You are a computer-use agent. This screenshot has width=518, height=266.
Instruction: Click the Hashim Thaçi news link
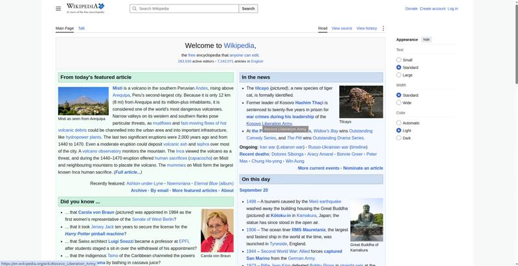[x=310, y=103]
